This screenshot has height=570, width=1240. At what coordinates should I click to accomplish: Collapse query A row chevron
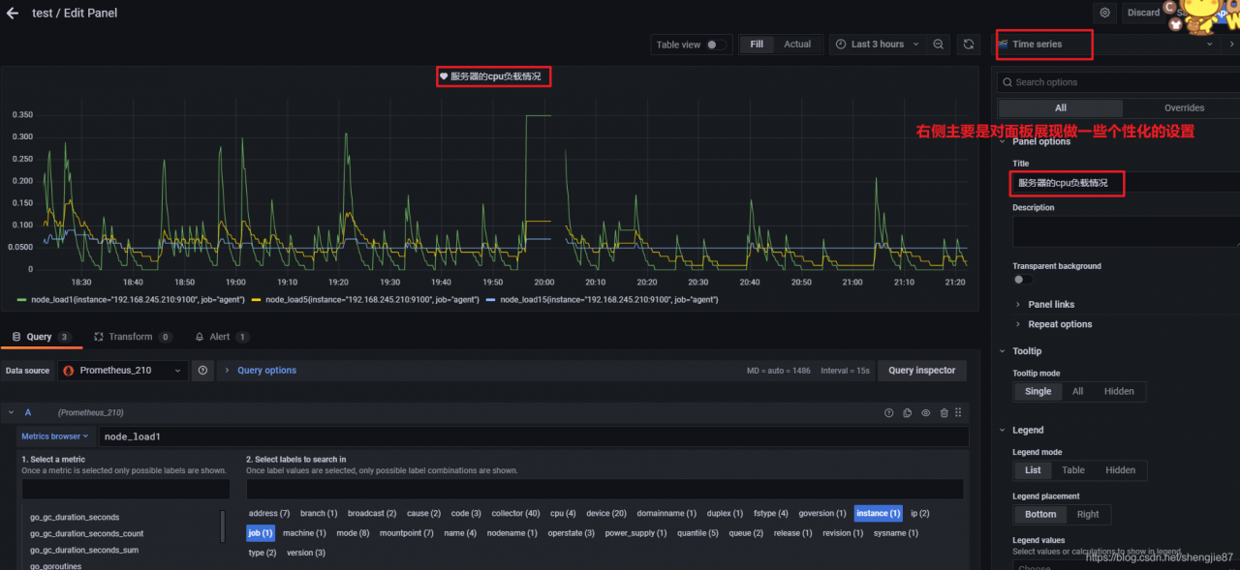pyautogui.click(x=11, y=413)
